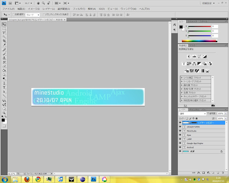Add a Curves adjustment
229x183 pixels.
coord(199,56)
